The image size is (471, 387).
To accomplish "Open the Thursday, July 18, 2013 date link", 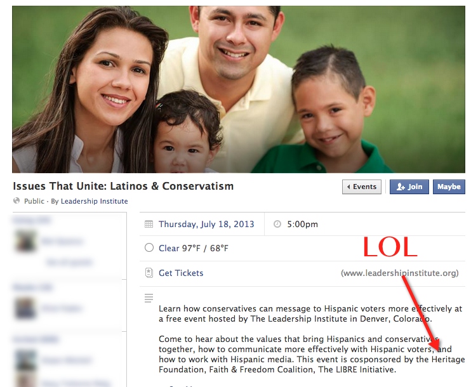I will point(206,225).
